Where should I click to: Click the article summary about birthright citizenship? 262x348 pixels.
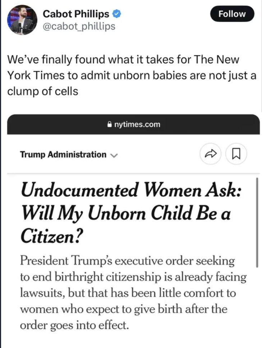click(x=133, y=293)
